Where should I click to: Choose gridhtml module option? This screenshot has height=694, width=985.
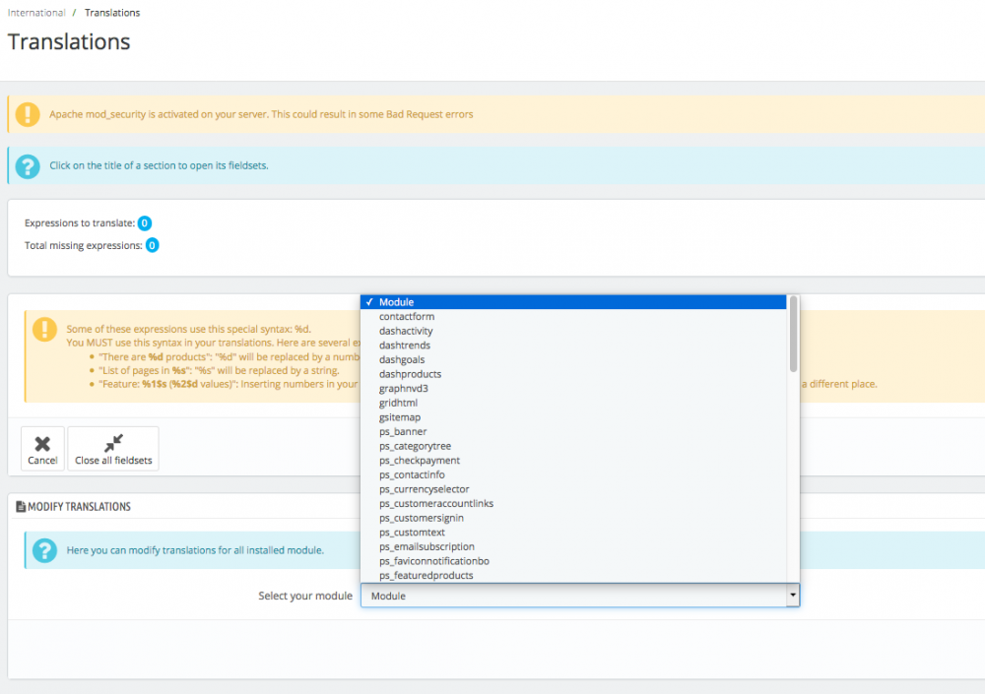573,403
